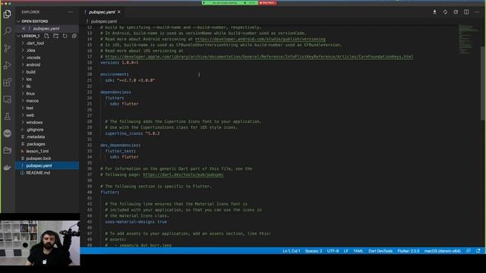Screen dimensions: 486x273
Task: Open the Search view in activity bar
Action: coord(7,30)
